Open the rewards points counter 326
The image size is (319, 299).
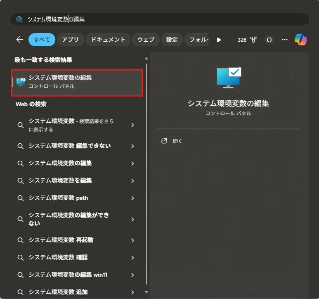[x=242, y=40]
